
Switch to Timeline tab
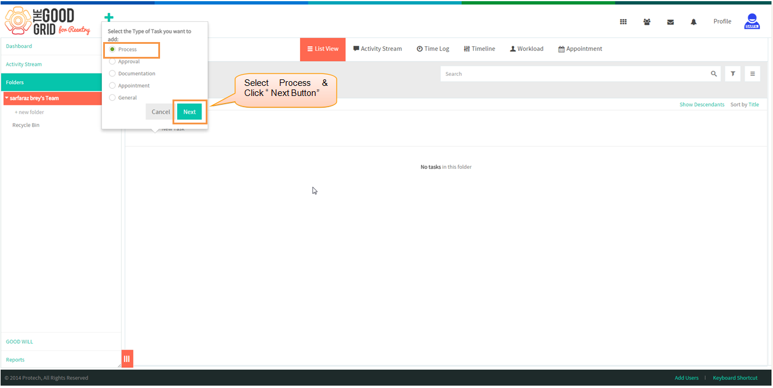tap(479, 49)
